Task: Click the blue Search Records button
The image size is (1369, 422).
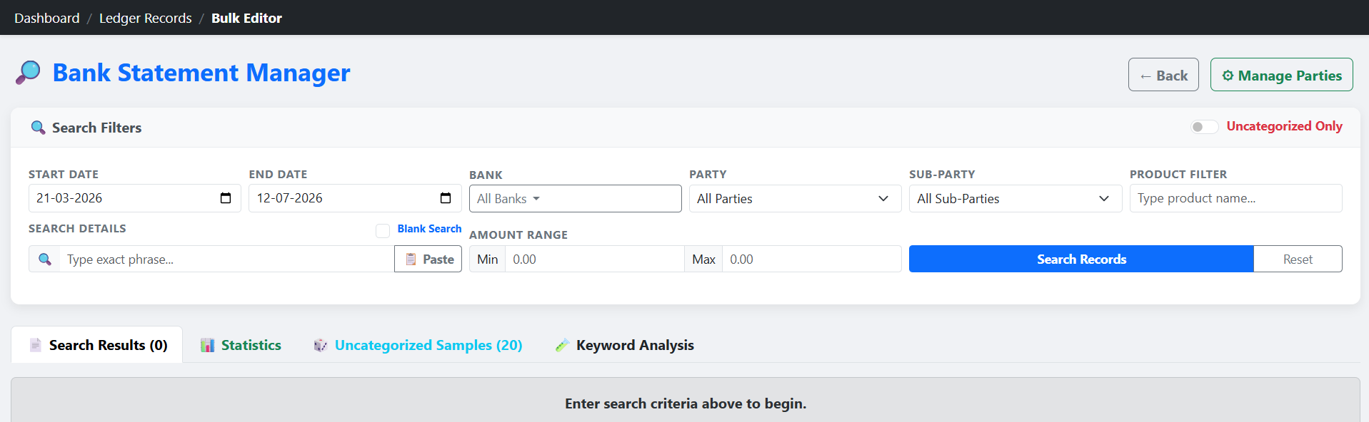Action: (x=1081, y=259)
